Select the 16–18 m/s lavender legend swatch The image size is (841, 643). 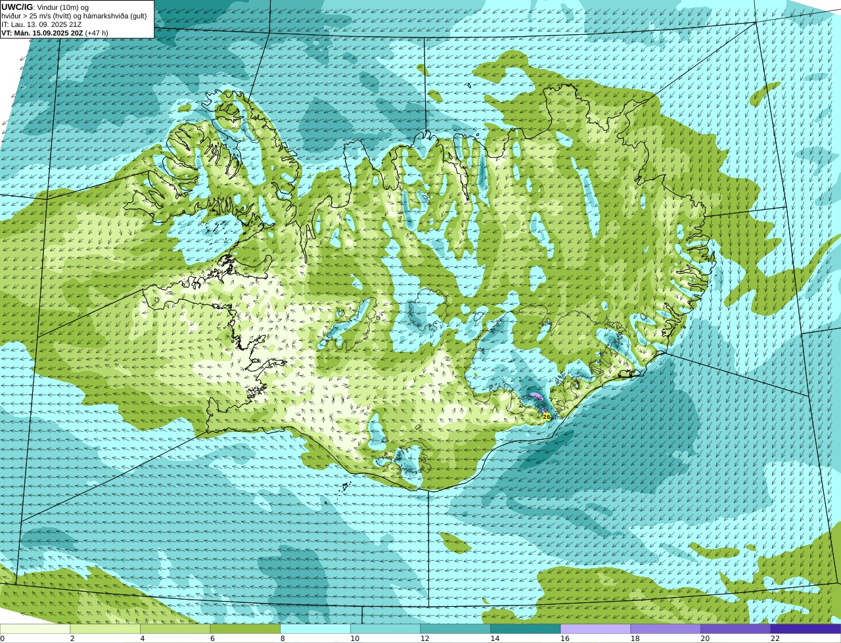coord(595,629)
